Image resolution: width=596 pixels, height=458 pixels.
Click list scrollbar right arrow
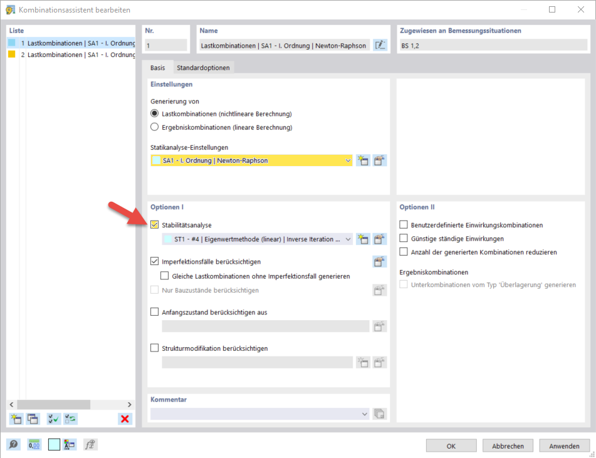point(130,404)
